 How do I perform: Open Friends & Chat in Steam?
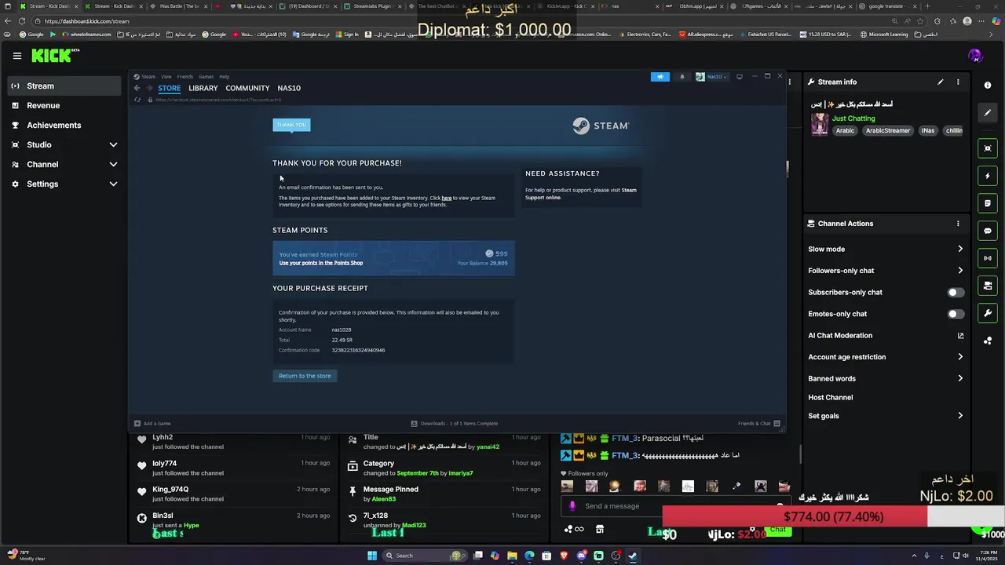click(x=758, y=424)
